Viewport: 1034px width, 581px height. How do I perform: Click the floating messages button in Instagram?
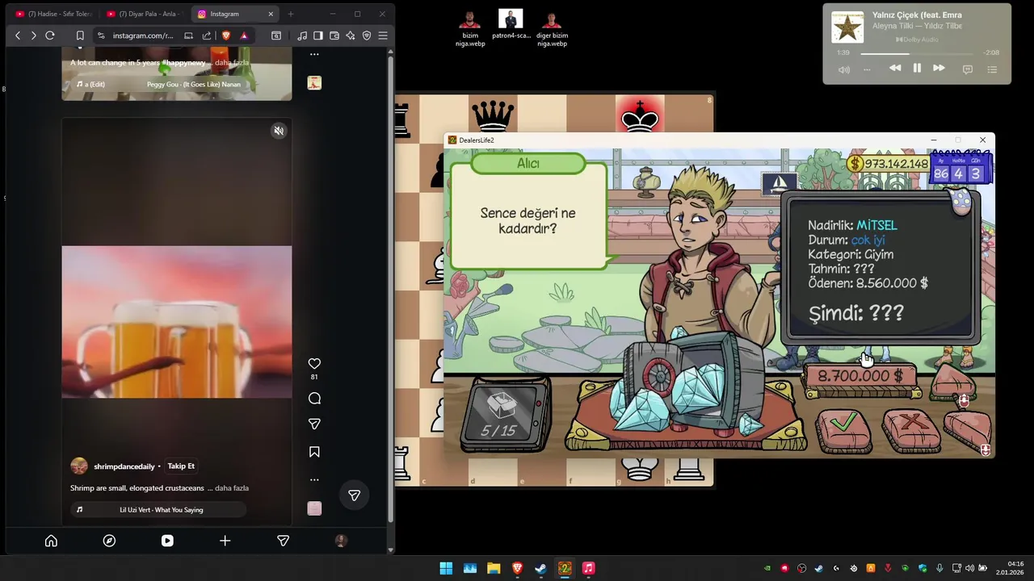[354, 495]
